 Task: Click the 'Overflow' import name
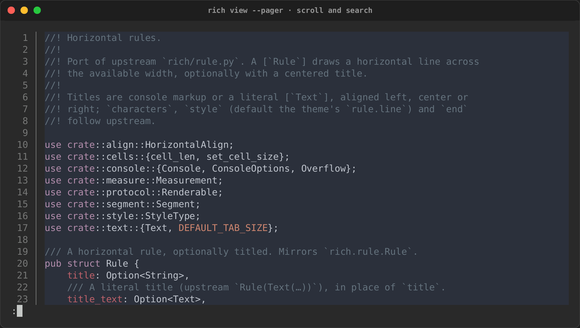[x=323, y=169]
